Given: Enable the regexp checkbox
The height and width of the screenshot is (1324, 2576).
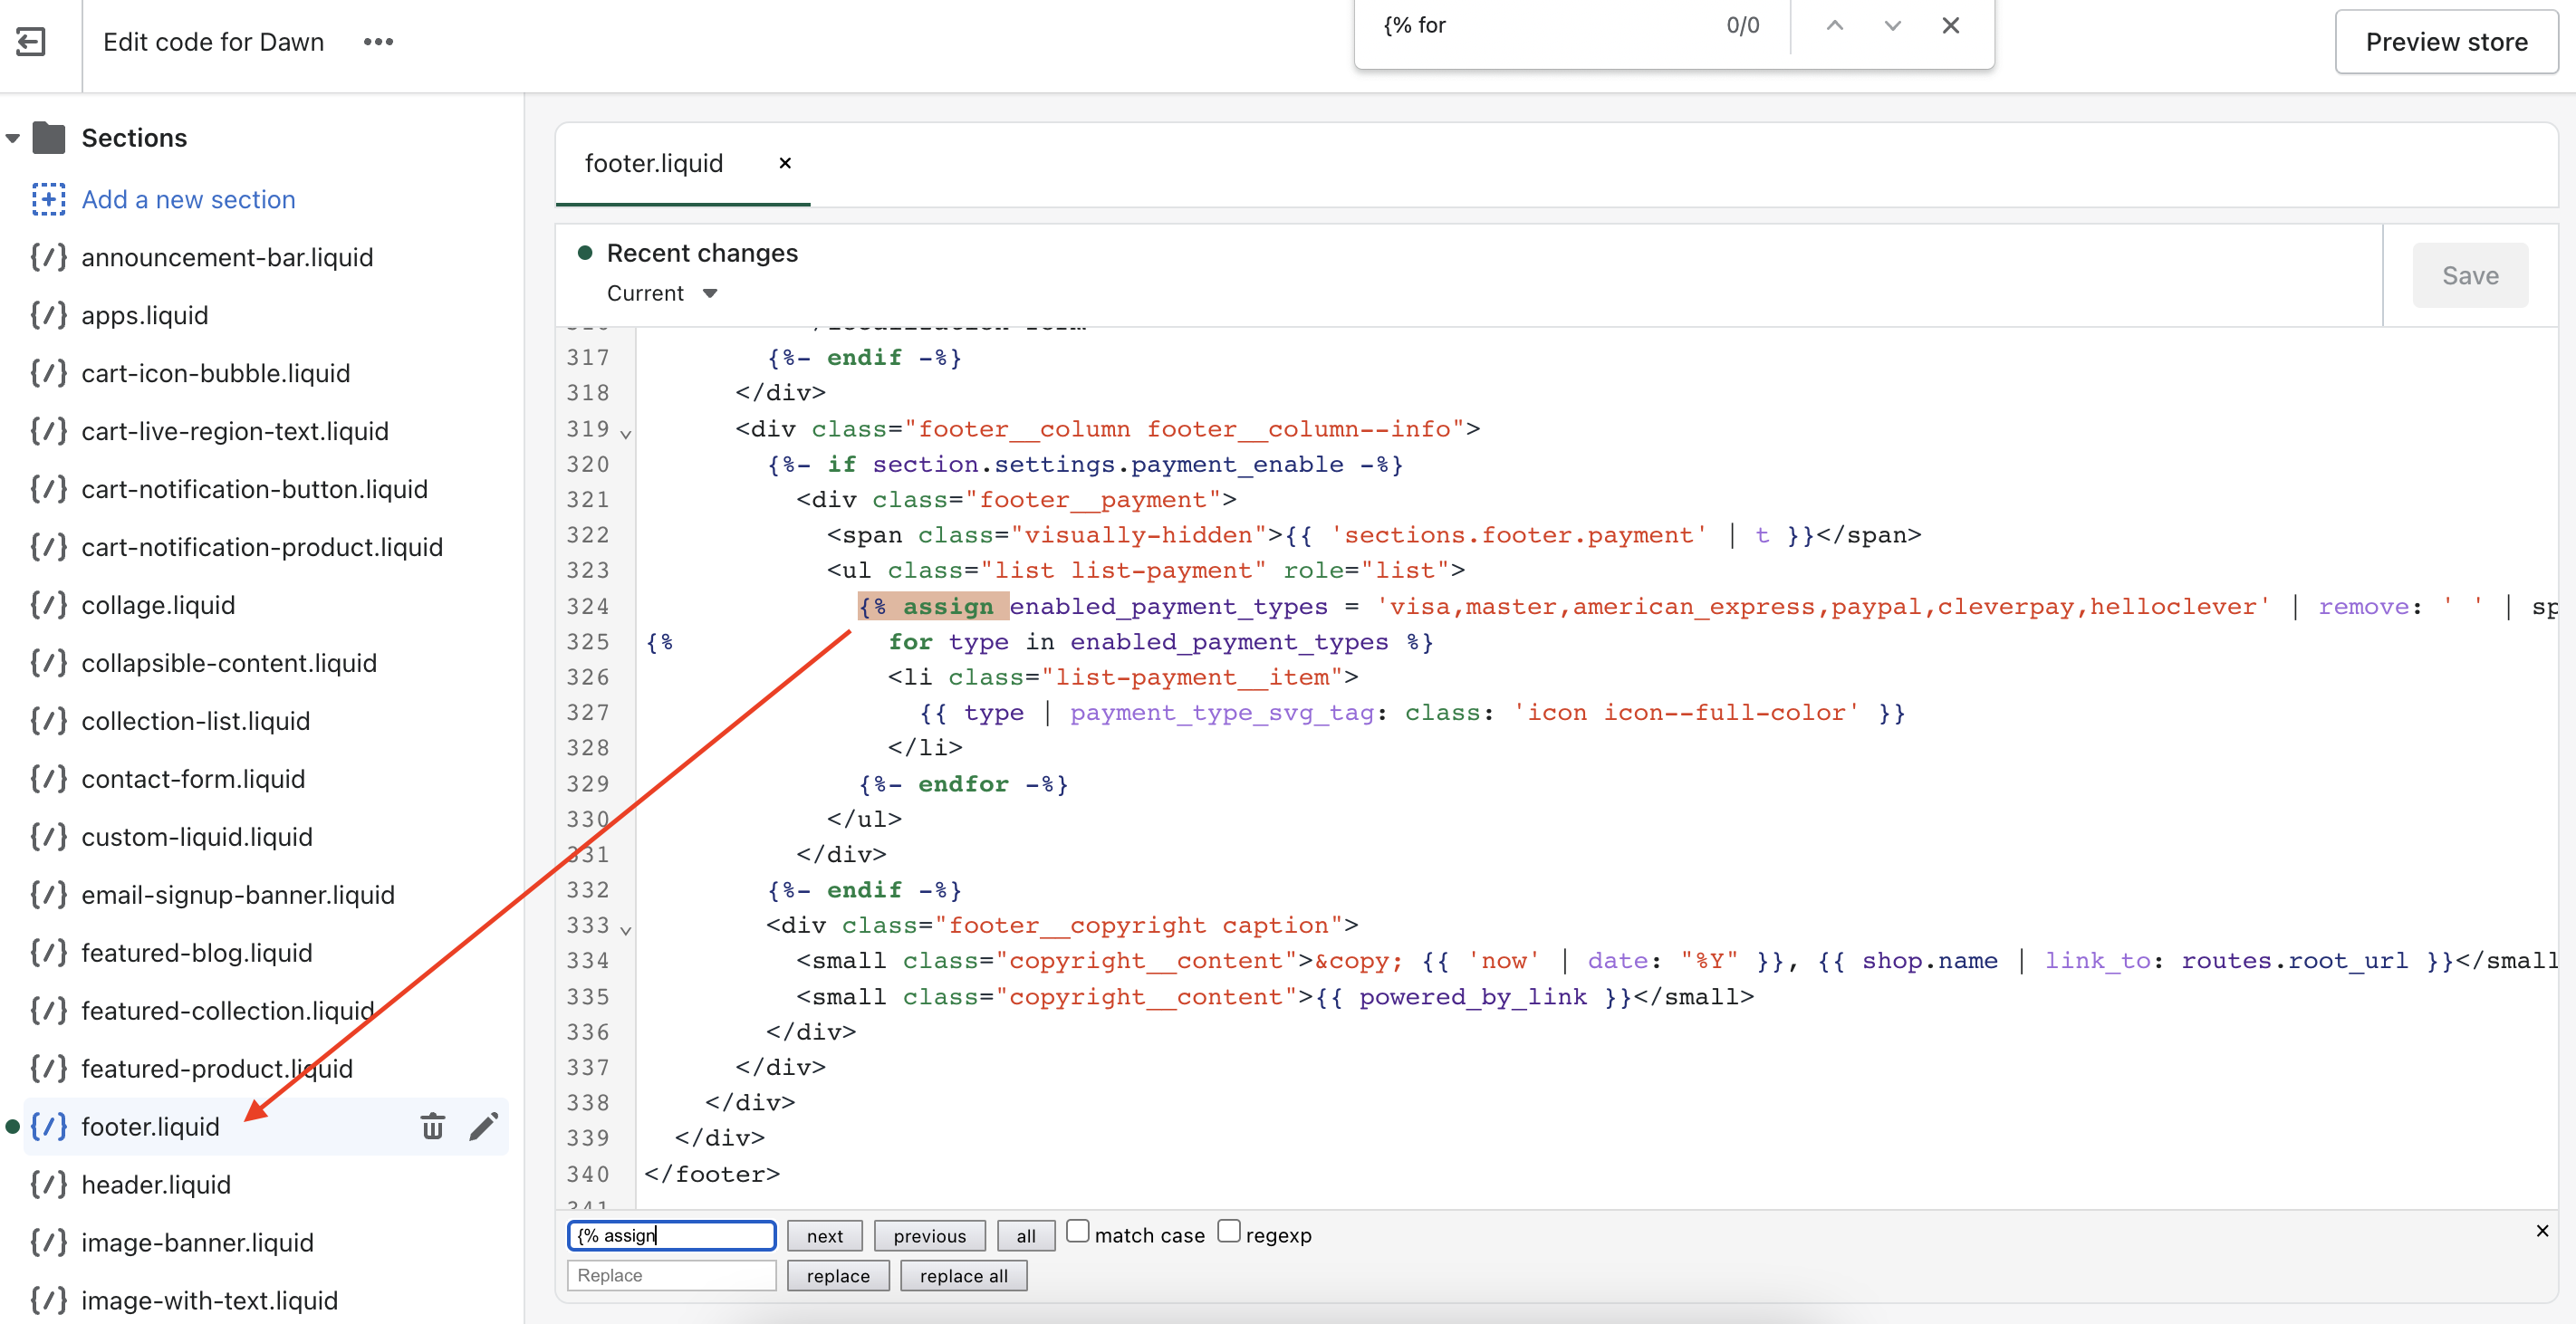Looking at the screenshot, I should coord(1228,1231).
